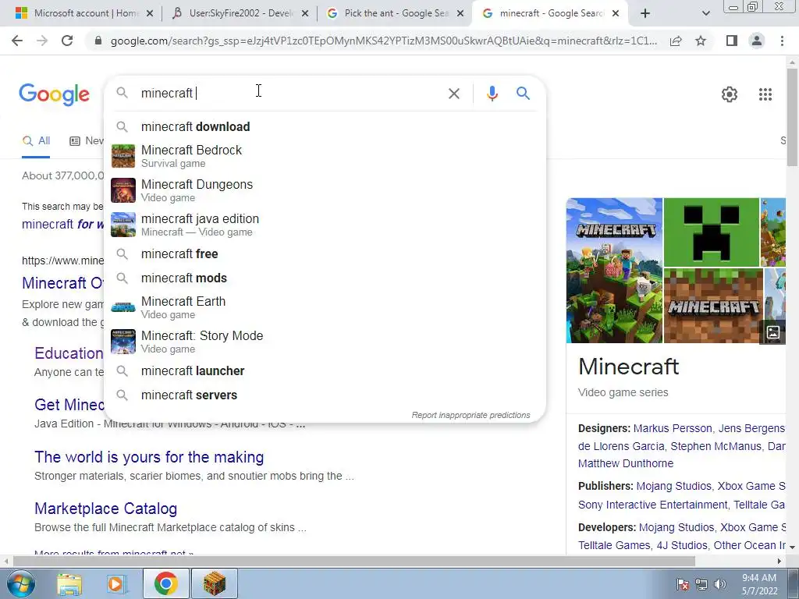Choose suggestion minecraft launcher
Screen dimensions: 799x599
click(x=325, y=370)
